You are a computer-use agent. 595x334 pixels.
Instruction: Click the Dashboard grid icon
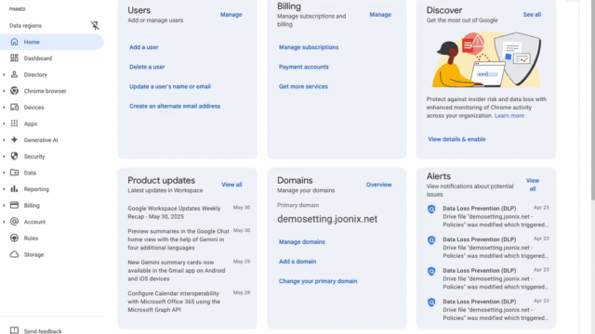point(15,58)
